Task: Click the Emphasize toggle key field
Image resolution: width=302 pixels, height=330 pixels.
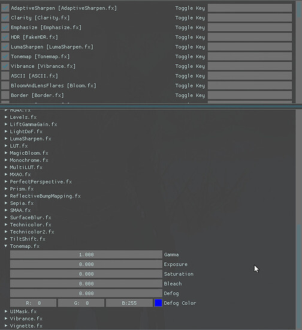Action: coord(250,28)
